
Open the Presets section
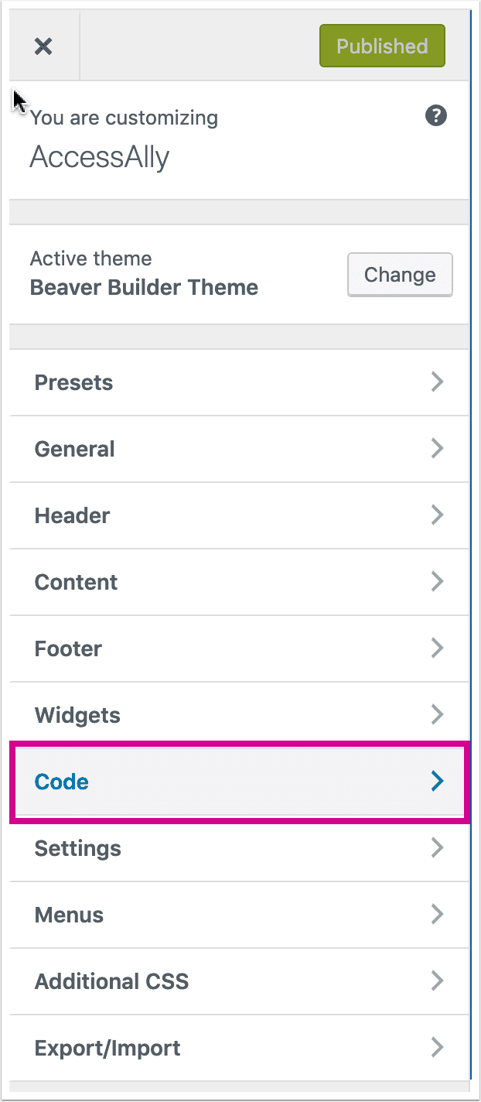coord(239,382)
